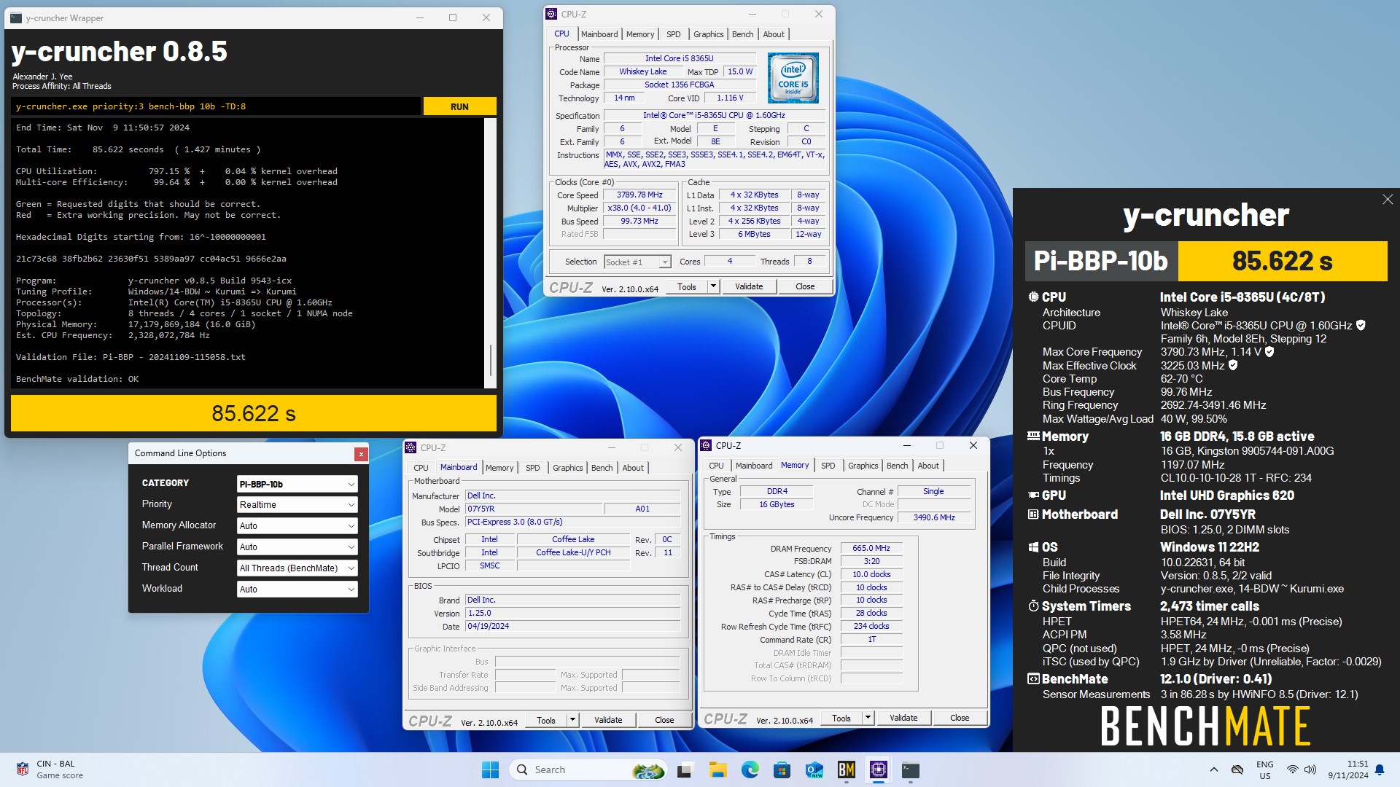Image resolution: width=1400 pixels, height=787 pixels.
Task: Open the Priority dropdown set to Realtime
Action: click(x=297, y=505)
